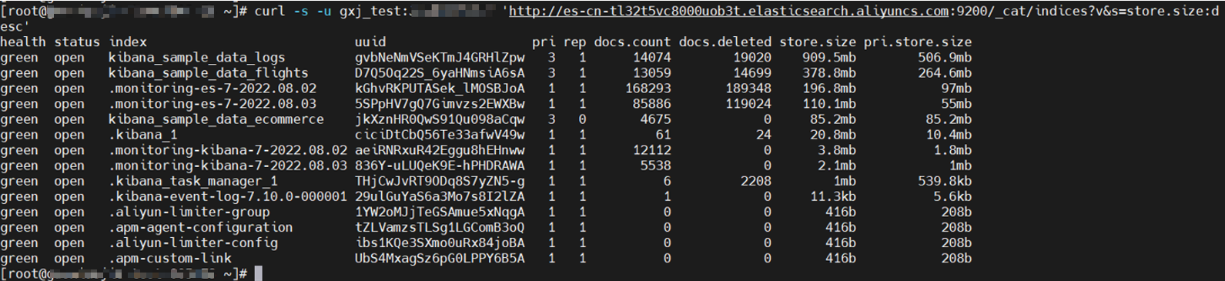Select the .apm-custom-link index entry
Screen dimensions: 1225x281
(170, 258)
